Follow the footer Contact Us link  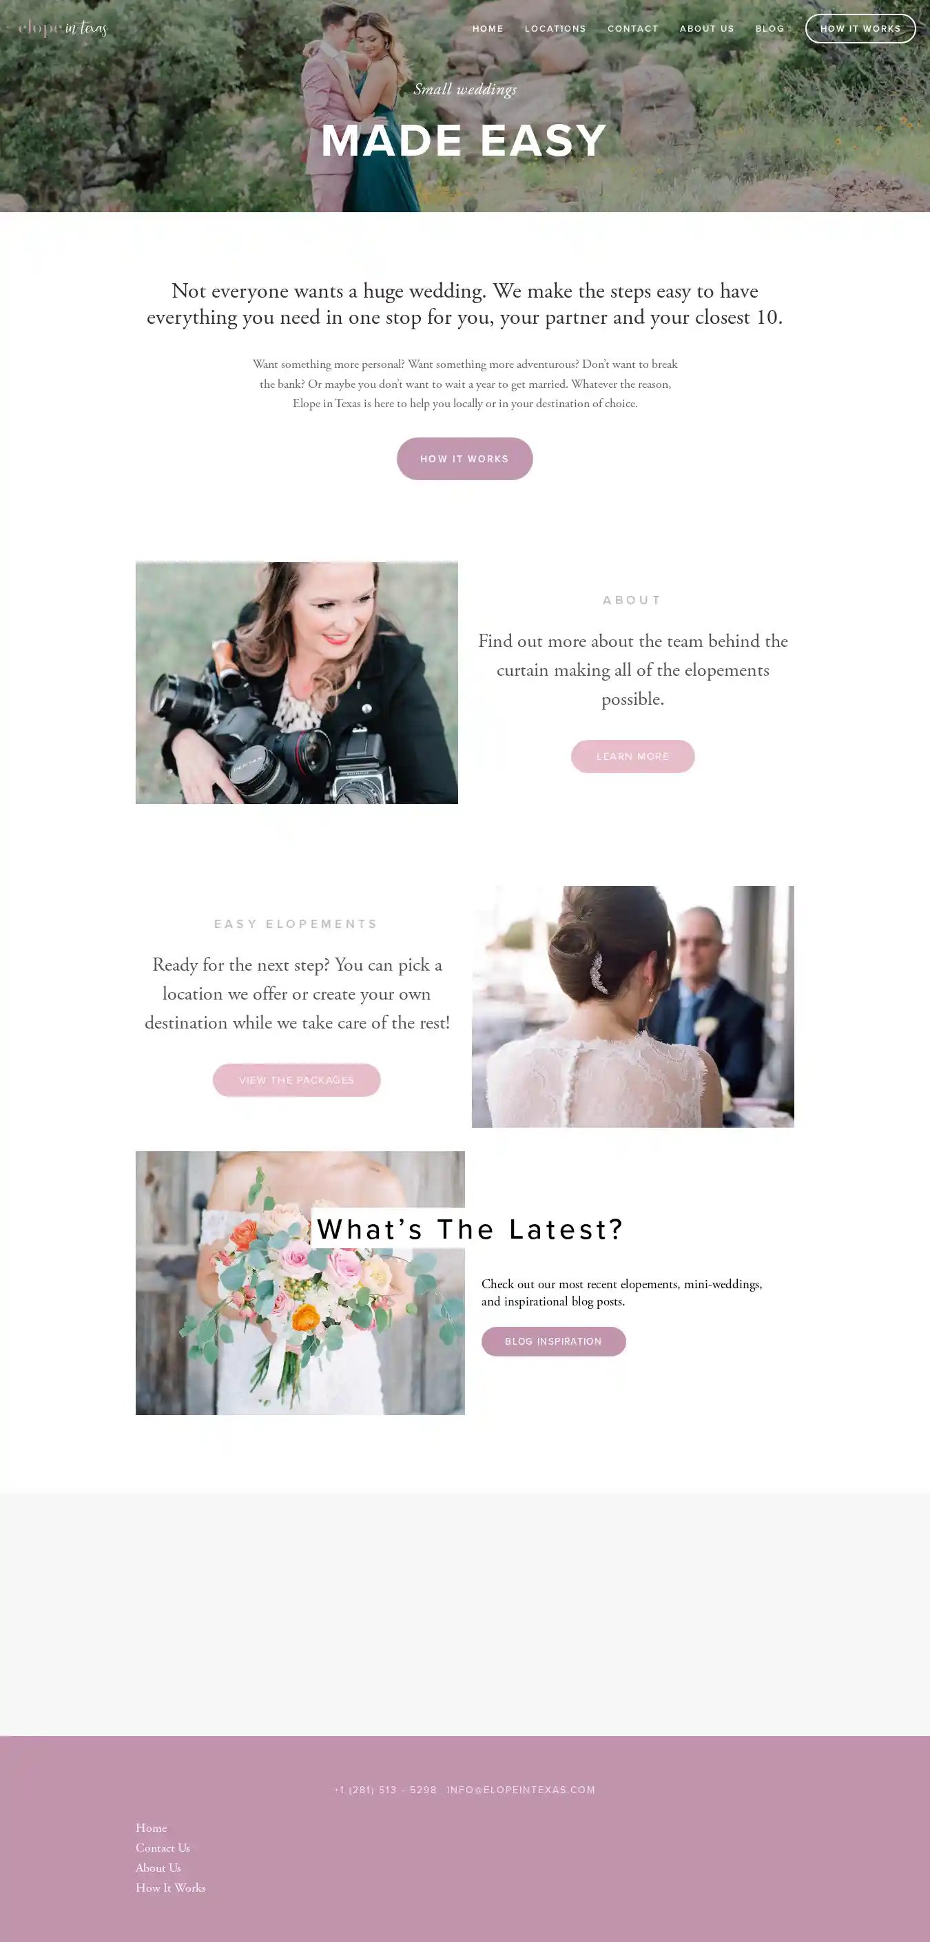point(163,1848)
